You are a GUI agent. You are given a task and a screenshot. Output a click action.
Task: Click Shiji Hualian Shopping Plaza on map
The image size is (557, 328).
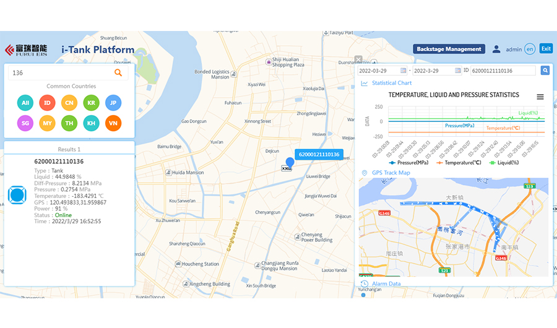click(285, 62)
